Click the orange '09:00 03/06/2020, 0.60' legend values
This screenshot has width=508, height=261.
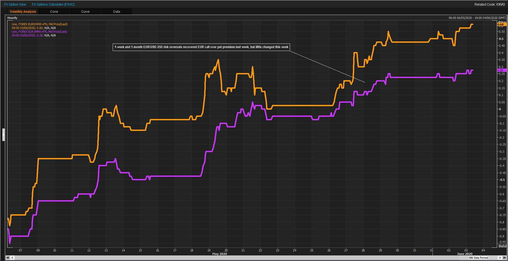[x=27, y=28]
